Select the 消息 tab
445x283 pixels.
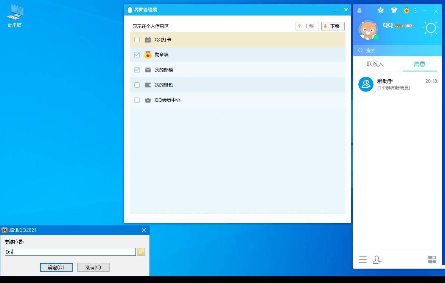point(419,64)
